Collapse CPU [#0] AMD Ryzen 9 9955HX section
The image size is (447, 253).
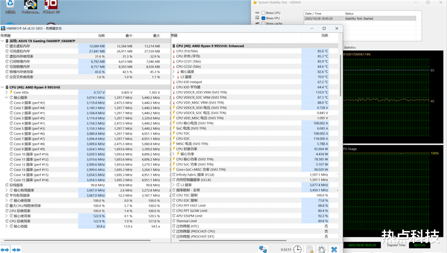tap(3, 87)
